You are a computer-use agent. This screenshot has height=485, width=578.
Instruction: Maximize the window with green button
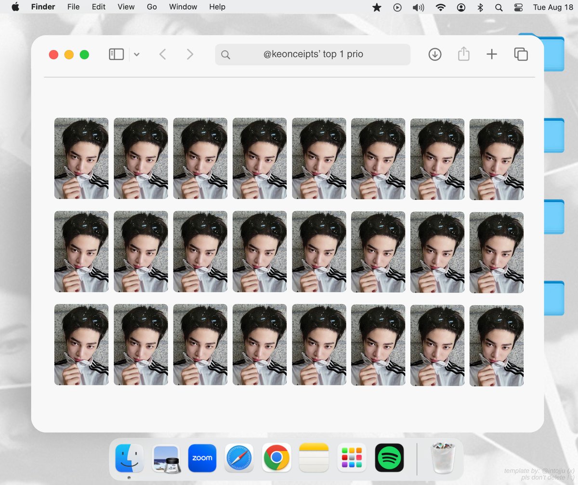pos(84,55)
